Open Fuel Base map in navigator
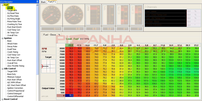The width and height of the screenshot is (202, 101). (9, 8)
